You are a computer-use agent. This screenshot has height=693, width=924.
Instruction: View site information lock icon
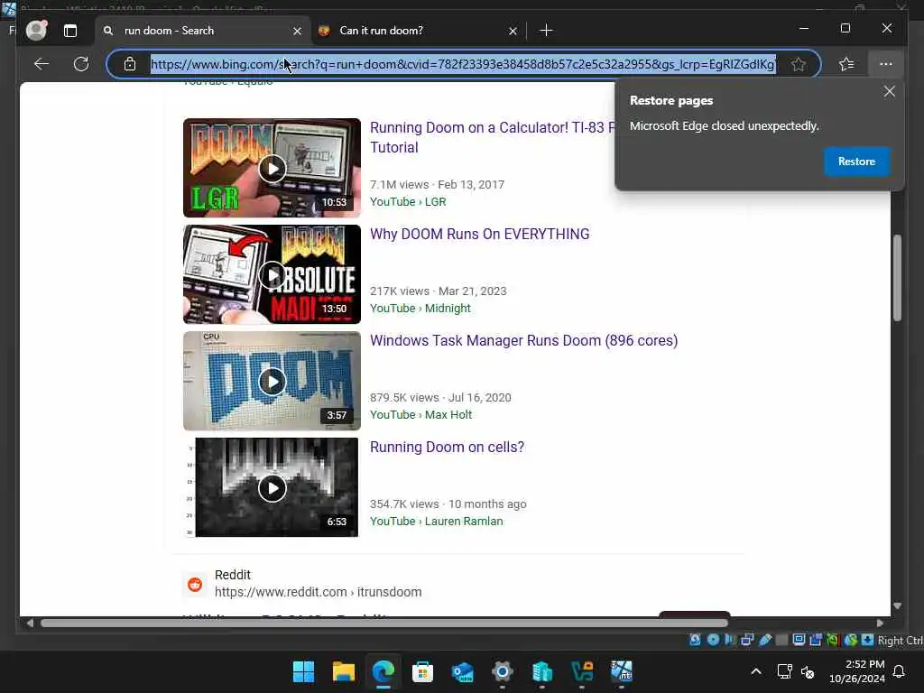(130, 64)
